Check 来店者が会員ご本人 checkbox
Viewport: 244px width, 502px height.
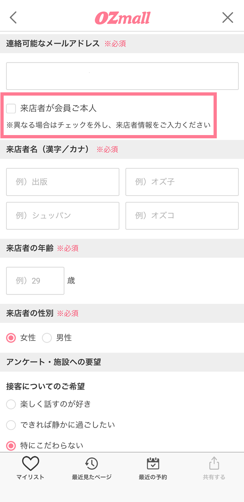coord(11,108)
